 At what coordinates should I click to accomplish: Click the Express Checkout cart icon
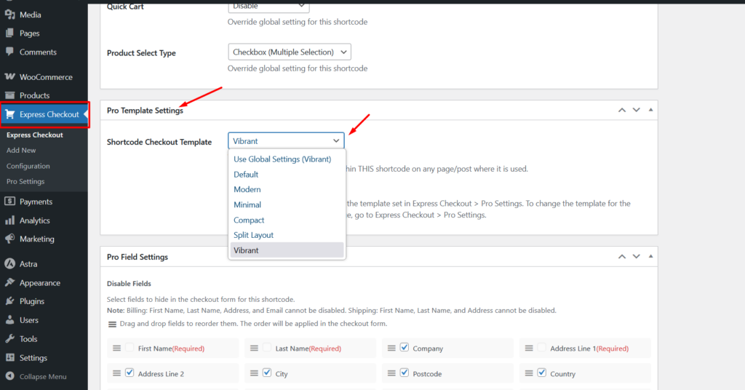click(9, 114)
